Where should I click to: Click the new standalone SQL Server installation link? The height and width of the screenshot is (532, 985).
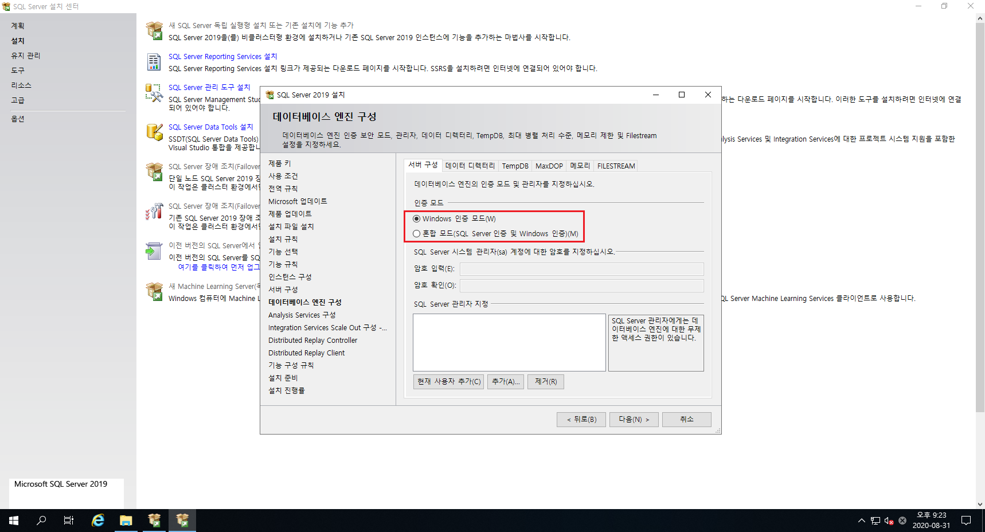[x=261, y=25]
